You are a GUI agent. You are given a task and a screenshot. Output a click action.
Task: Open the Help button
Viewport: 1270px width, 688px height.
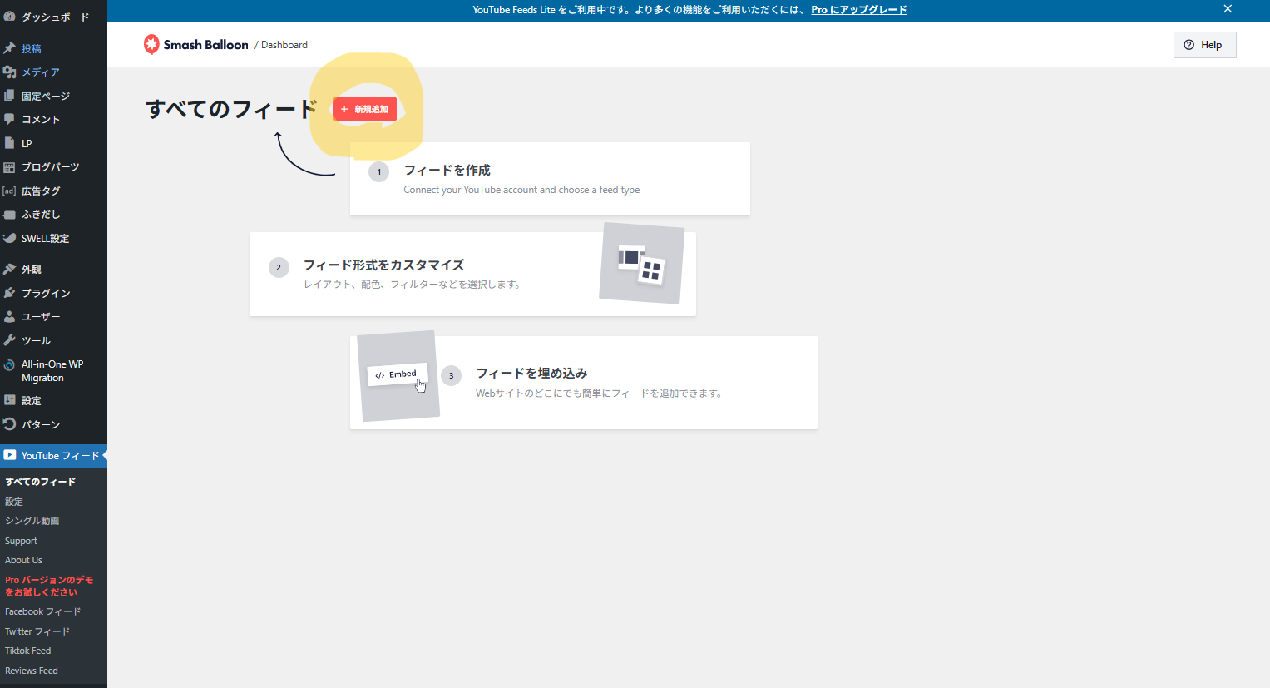(x=1203, y=45)
